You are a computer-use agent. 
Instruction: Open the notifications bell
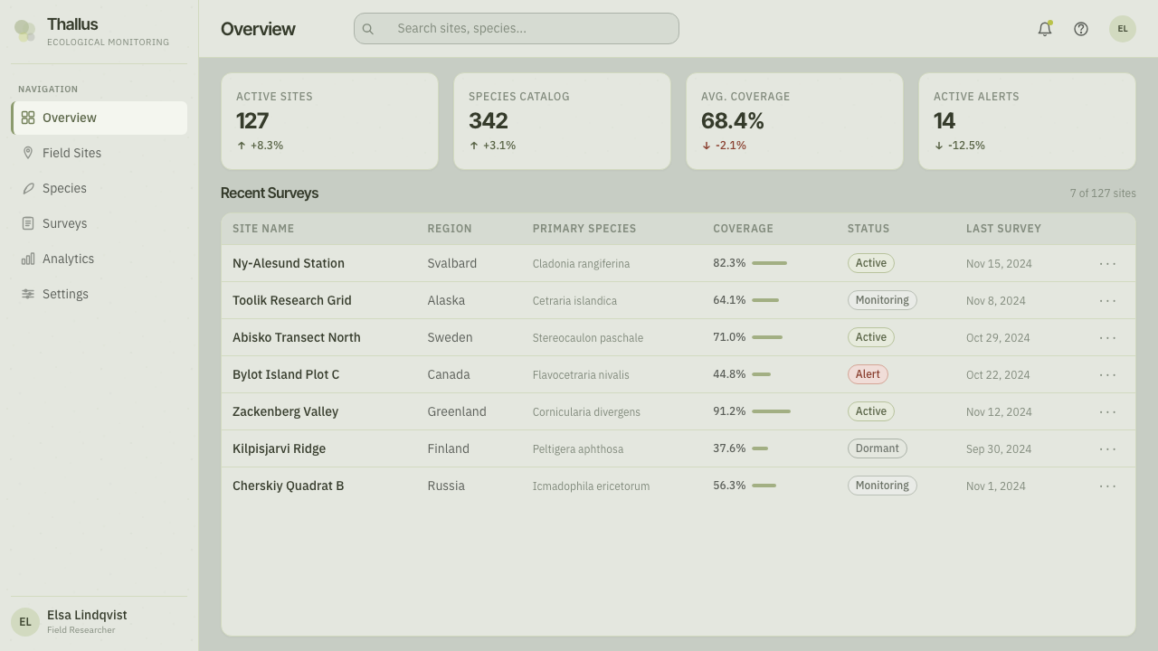[1045, 29]
